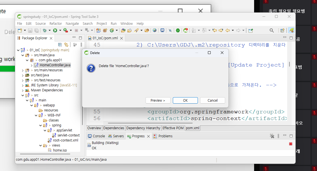
Task: Click the Open Perspective icon
Action: click(x=282, y=30)
